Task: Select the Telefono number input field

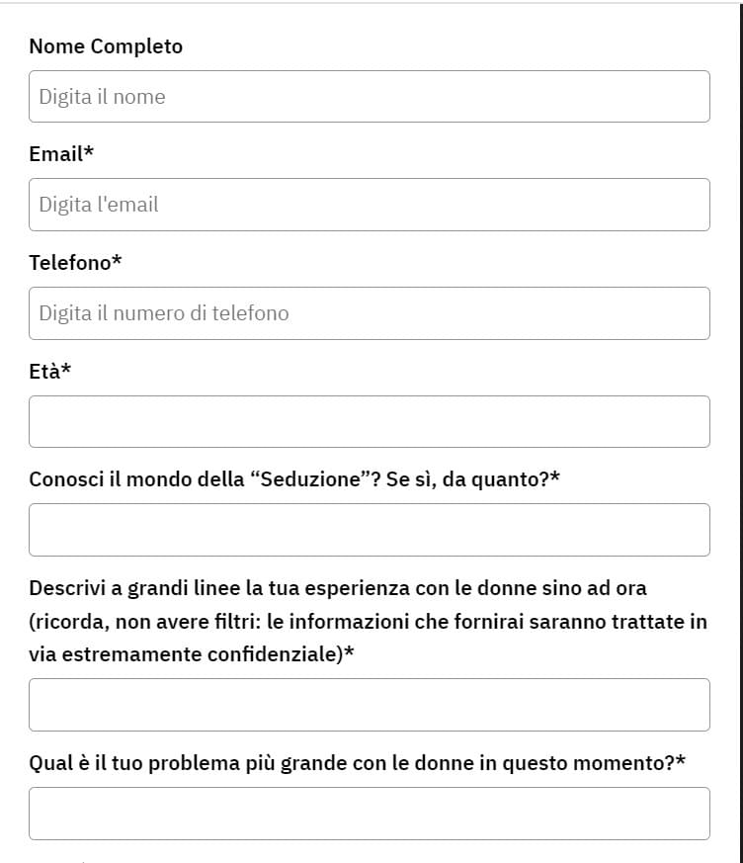Action: click(369, 313)
